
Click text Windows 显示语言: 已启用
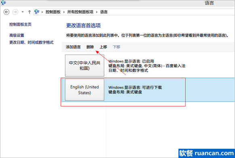click(131, 61)
